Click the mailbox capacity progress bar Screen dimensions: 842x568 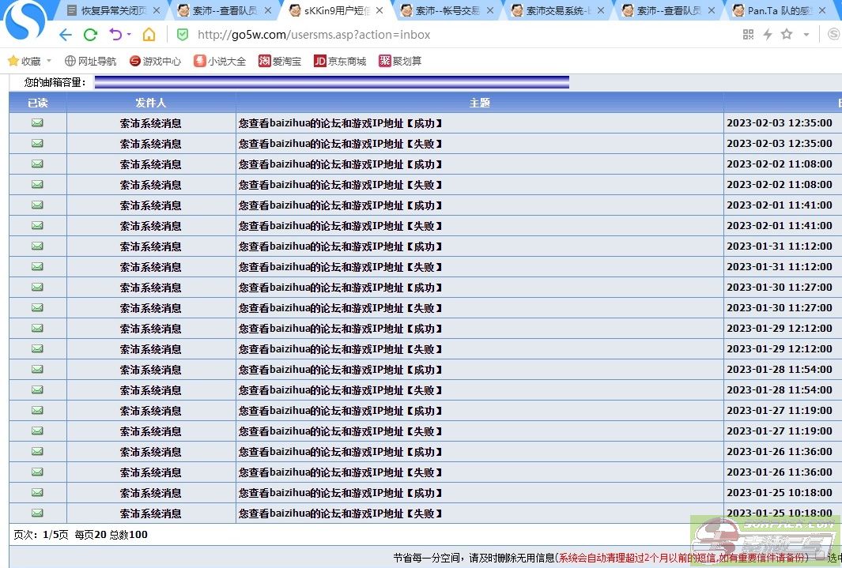tap(331, 82)
